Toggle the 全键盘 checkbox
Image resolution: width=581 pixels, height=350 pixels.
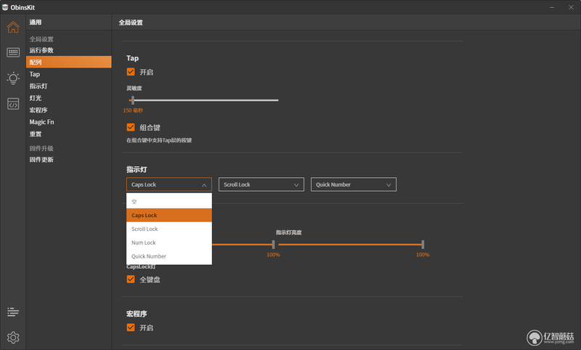point(131,280)
